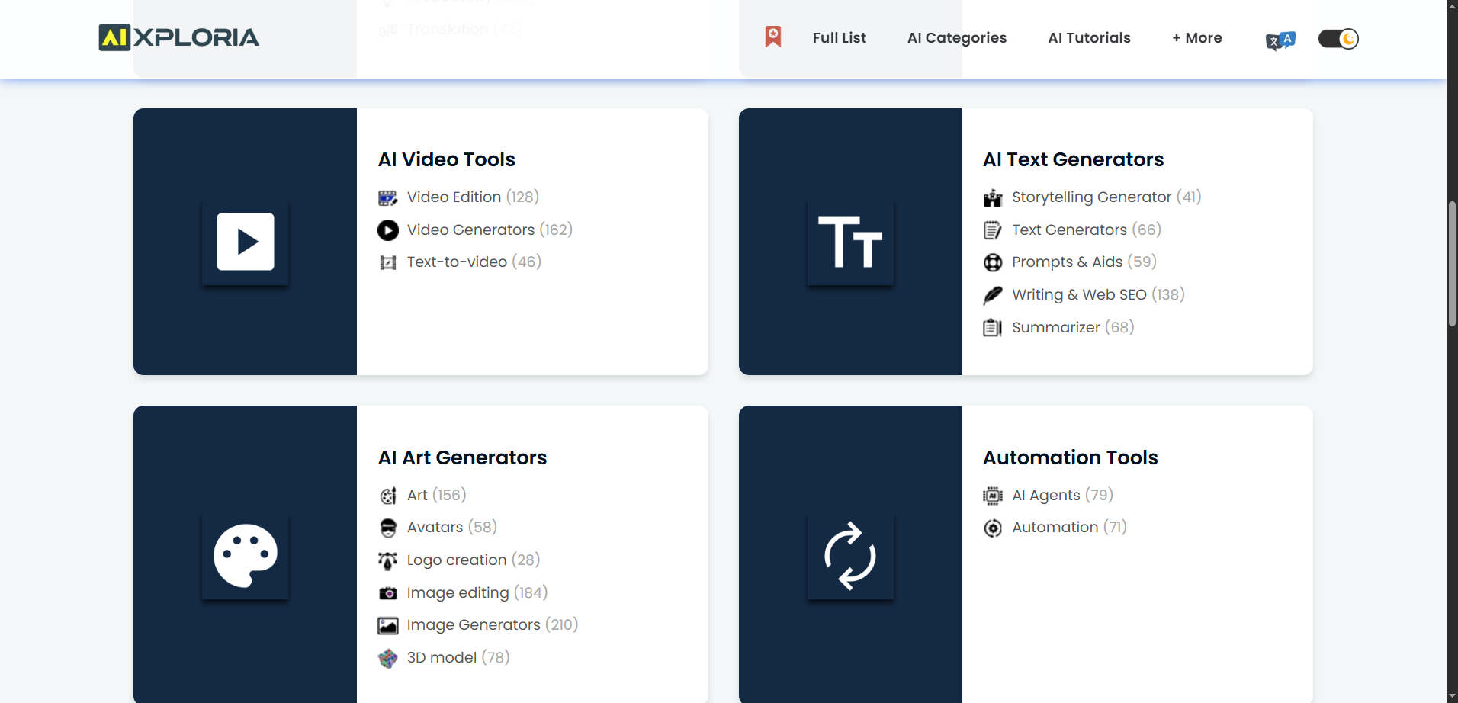The image size is (1458, 703).
Task: Open the AI Art Generators heading
Action: click(463, 457)
